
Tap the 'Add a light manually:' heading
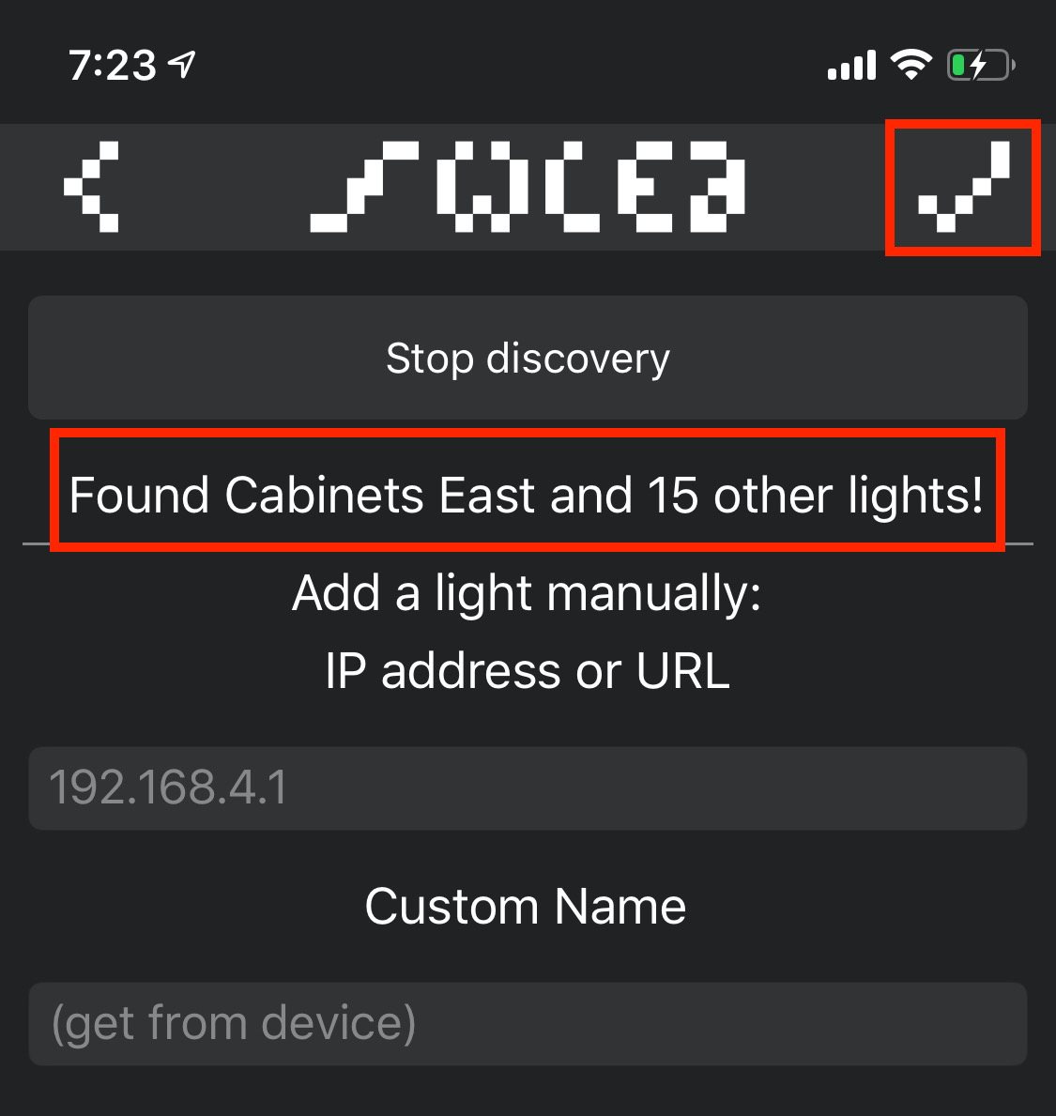(527, 593)
